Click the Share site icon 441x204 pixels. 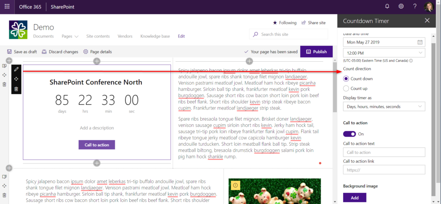[x=304, y=22]
